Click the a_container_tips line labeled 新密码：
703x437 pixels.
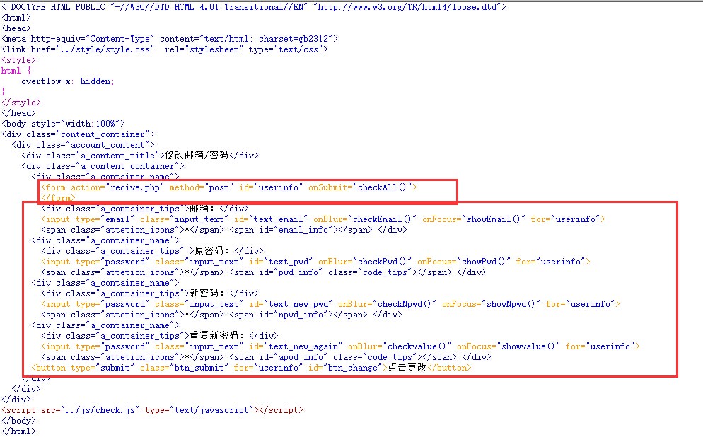click(x=150, y=293)
